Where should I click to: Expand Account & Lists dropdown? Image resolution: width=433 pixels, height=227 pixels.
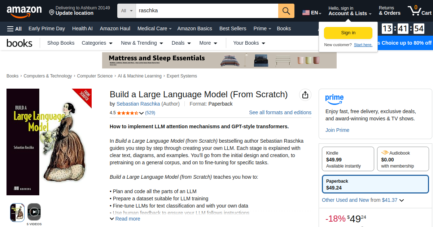350,11
